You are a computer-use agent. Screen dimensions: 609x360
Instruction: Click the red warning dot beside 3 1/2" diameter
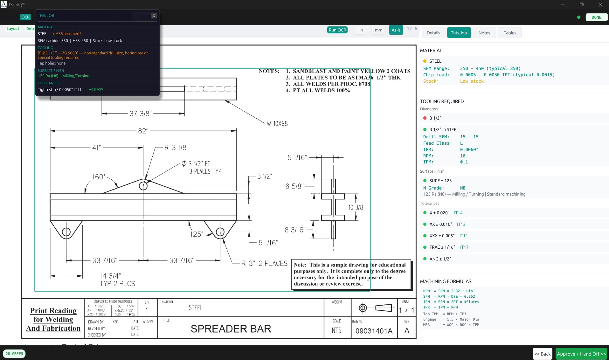pos(425,118)
